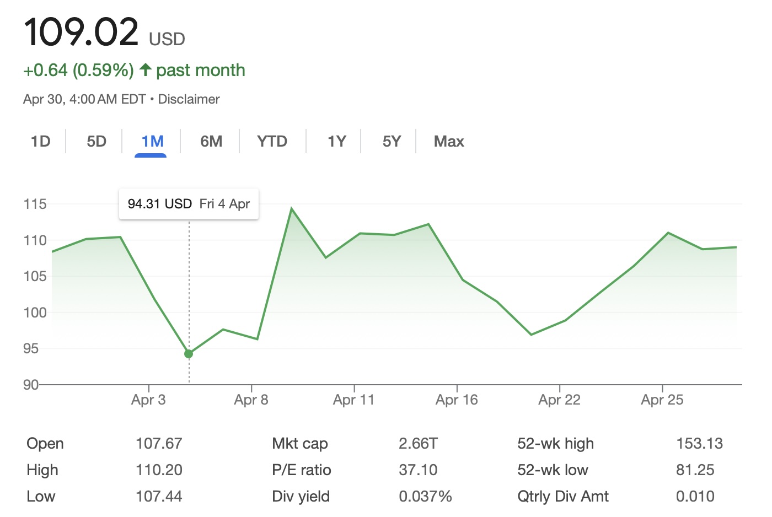Click the 52-wk high value 153.13
Screen dimensions: 772x517
[x=699, y=444]
